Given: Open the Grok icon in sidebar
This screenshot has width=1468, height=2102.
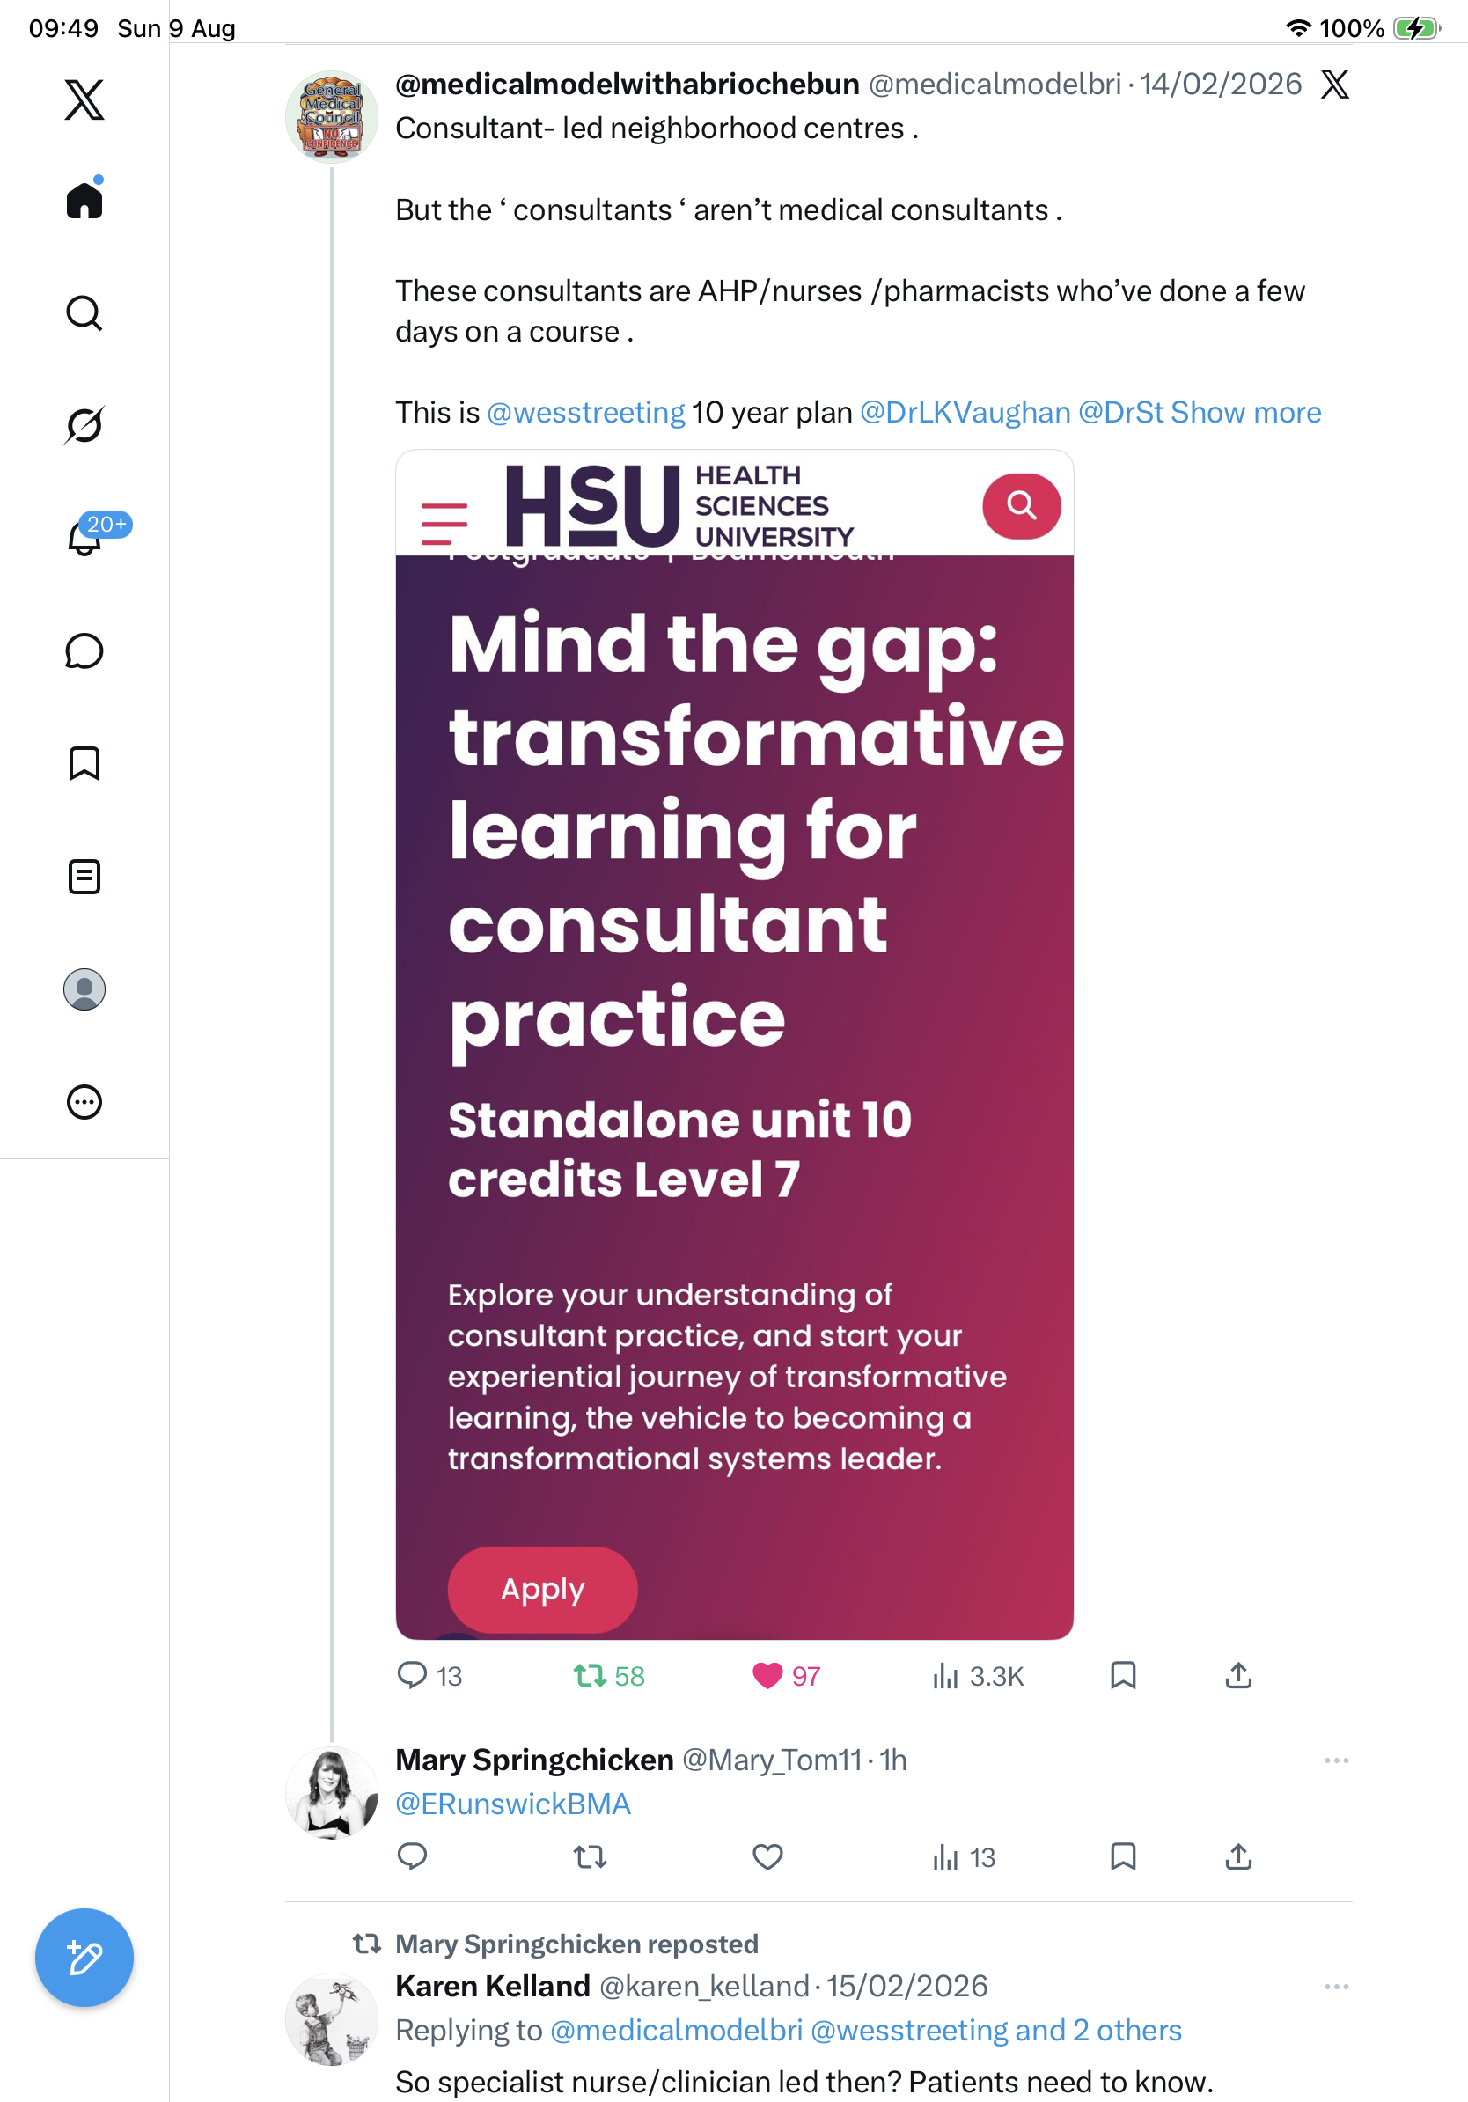Looking at the screenshot, I should pos(84,425).
